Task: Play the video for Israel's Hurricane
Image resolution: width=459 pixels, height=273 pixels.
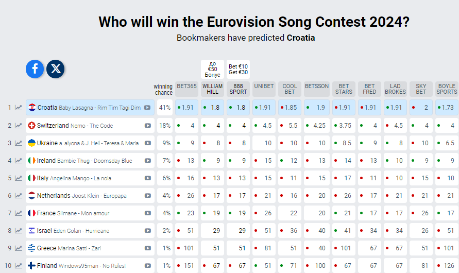Action: [148, 231]
